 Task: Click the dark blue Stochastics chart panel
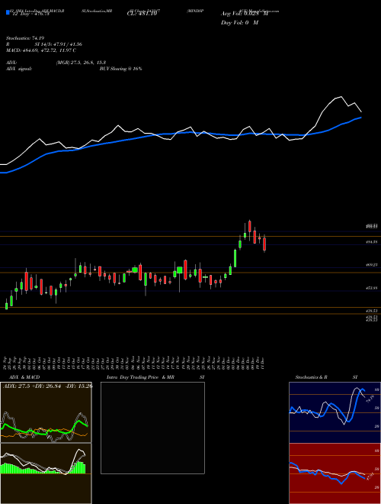pyautogui.click(x=335, y=412)
